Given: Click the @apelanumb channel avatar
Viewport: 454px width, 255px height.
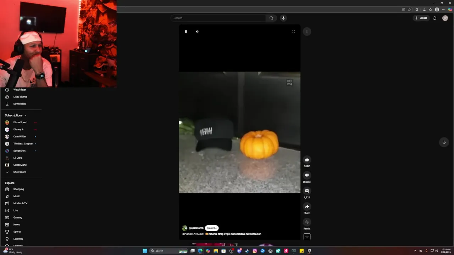Looking at the screenshot, I should pos(184,228).
